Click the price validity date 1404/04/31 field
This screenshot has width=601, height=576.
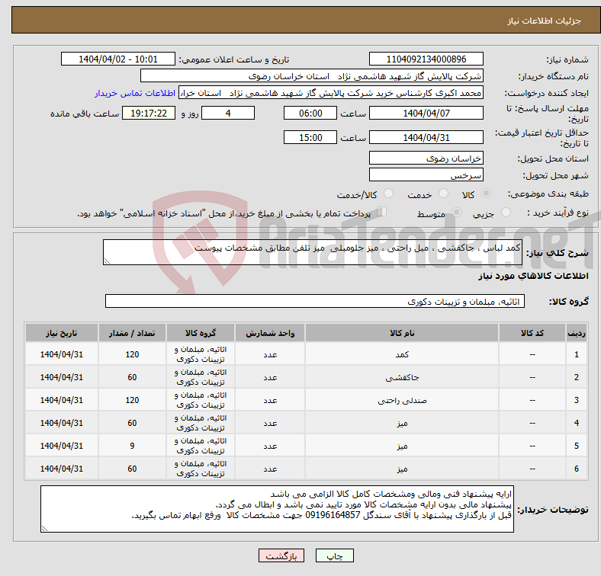[426, 137]
